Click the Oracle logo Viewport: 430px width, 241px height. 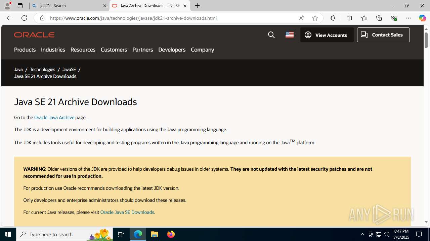[x=34, y=35]
